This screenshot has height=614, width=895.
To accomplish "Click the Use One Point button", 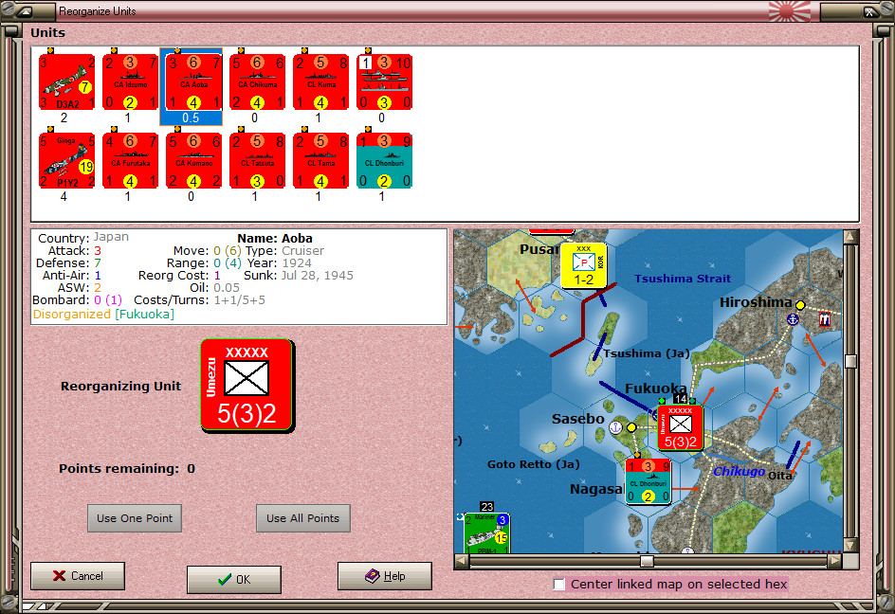I will click(135, 518).
